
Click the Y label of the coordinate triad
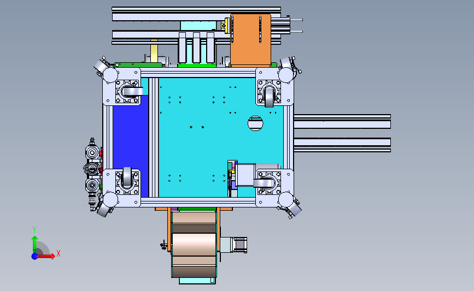tap(34, 230)
